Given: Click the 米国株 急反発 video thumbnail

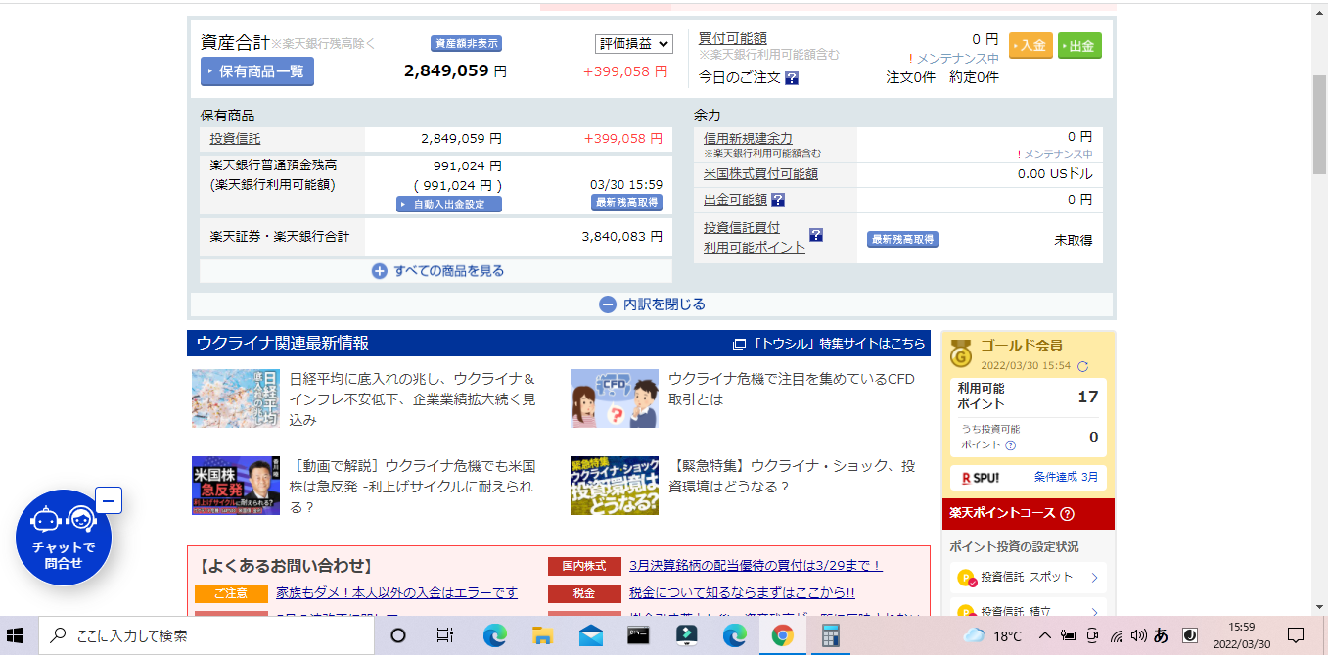Looking at the screenshot, I should 236,486.
